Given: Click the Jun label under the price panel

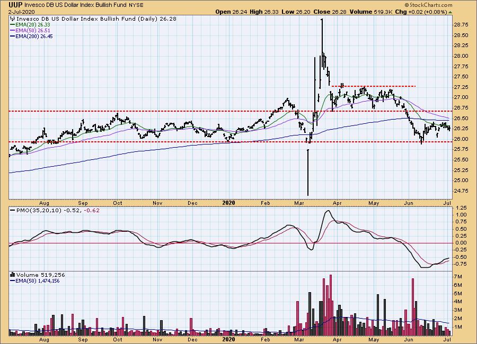Looking at the screenshot, I should [409, 203].
